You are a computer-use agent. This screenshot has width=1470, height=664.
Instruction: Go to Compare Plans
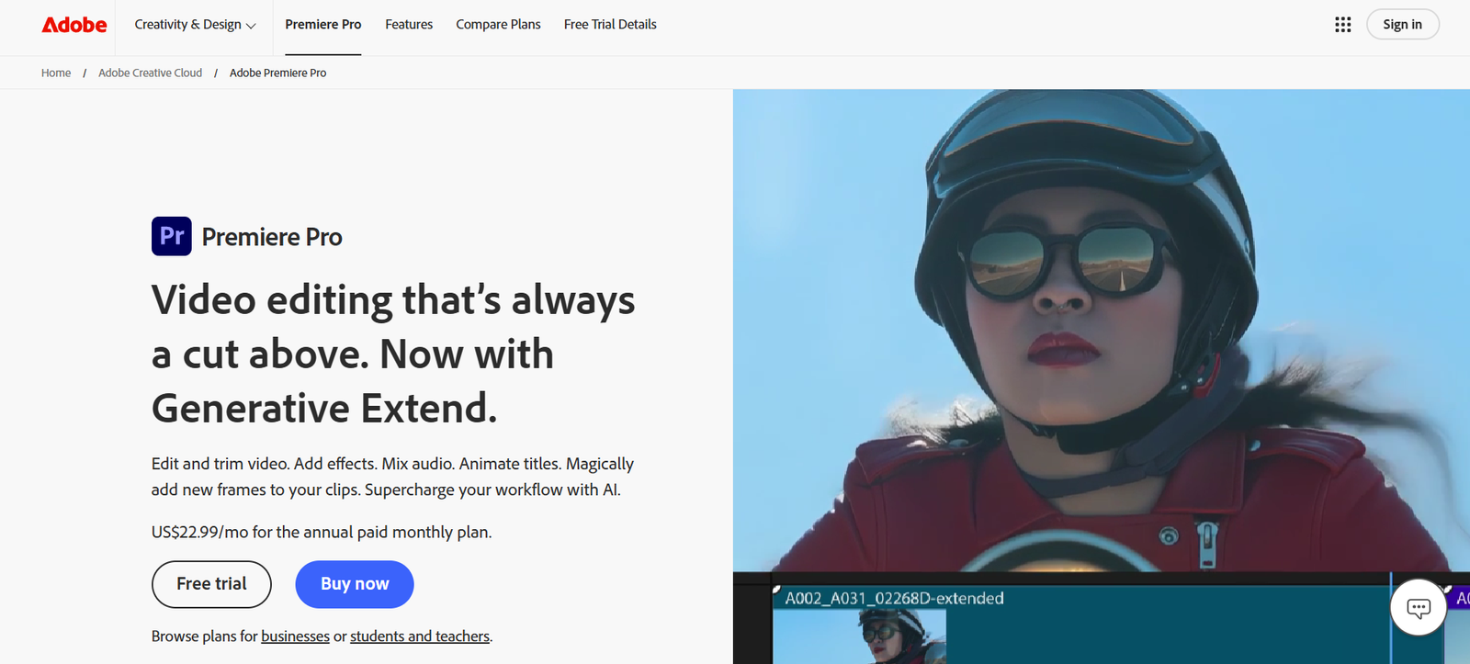[498, 25]
